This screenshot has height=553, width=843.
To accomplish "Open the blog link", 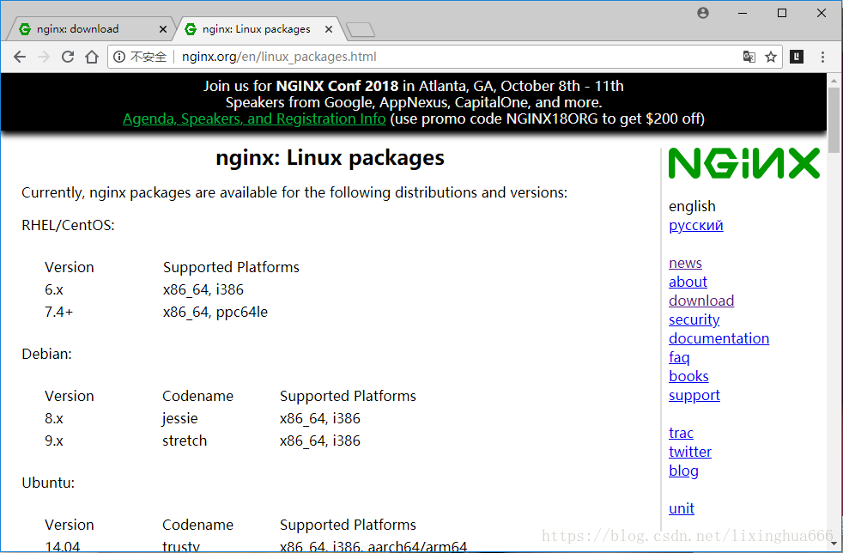I will pyautogui.click(x=683, y=471).
